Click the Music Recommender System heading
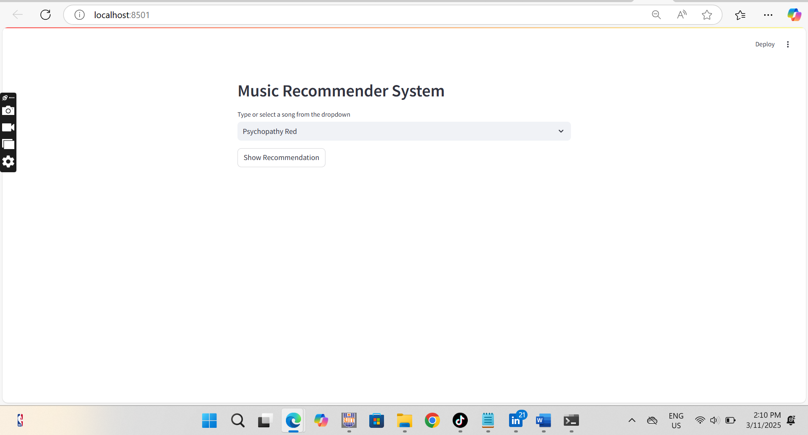The image size is (808, 435). [341, 91]
